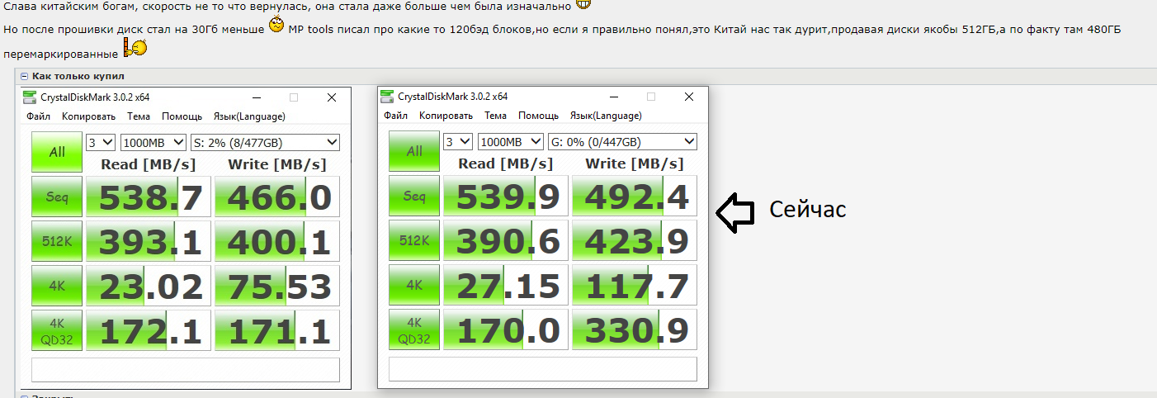Start 512K test in left window
The height and width of the screenshot is (398, 1157).
click(x=57, y=241)
